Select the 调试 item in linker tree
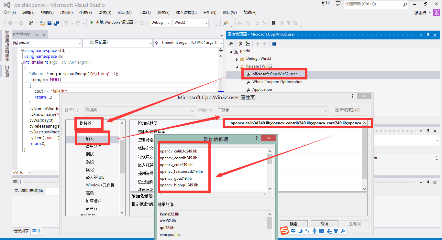This screenshot has height=240, width=442. [90, 154]
